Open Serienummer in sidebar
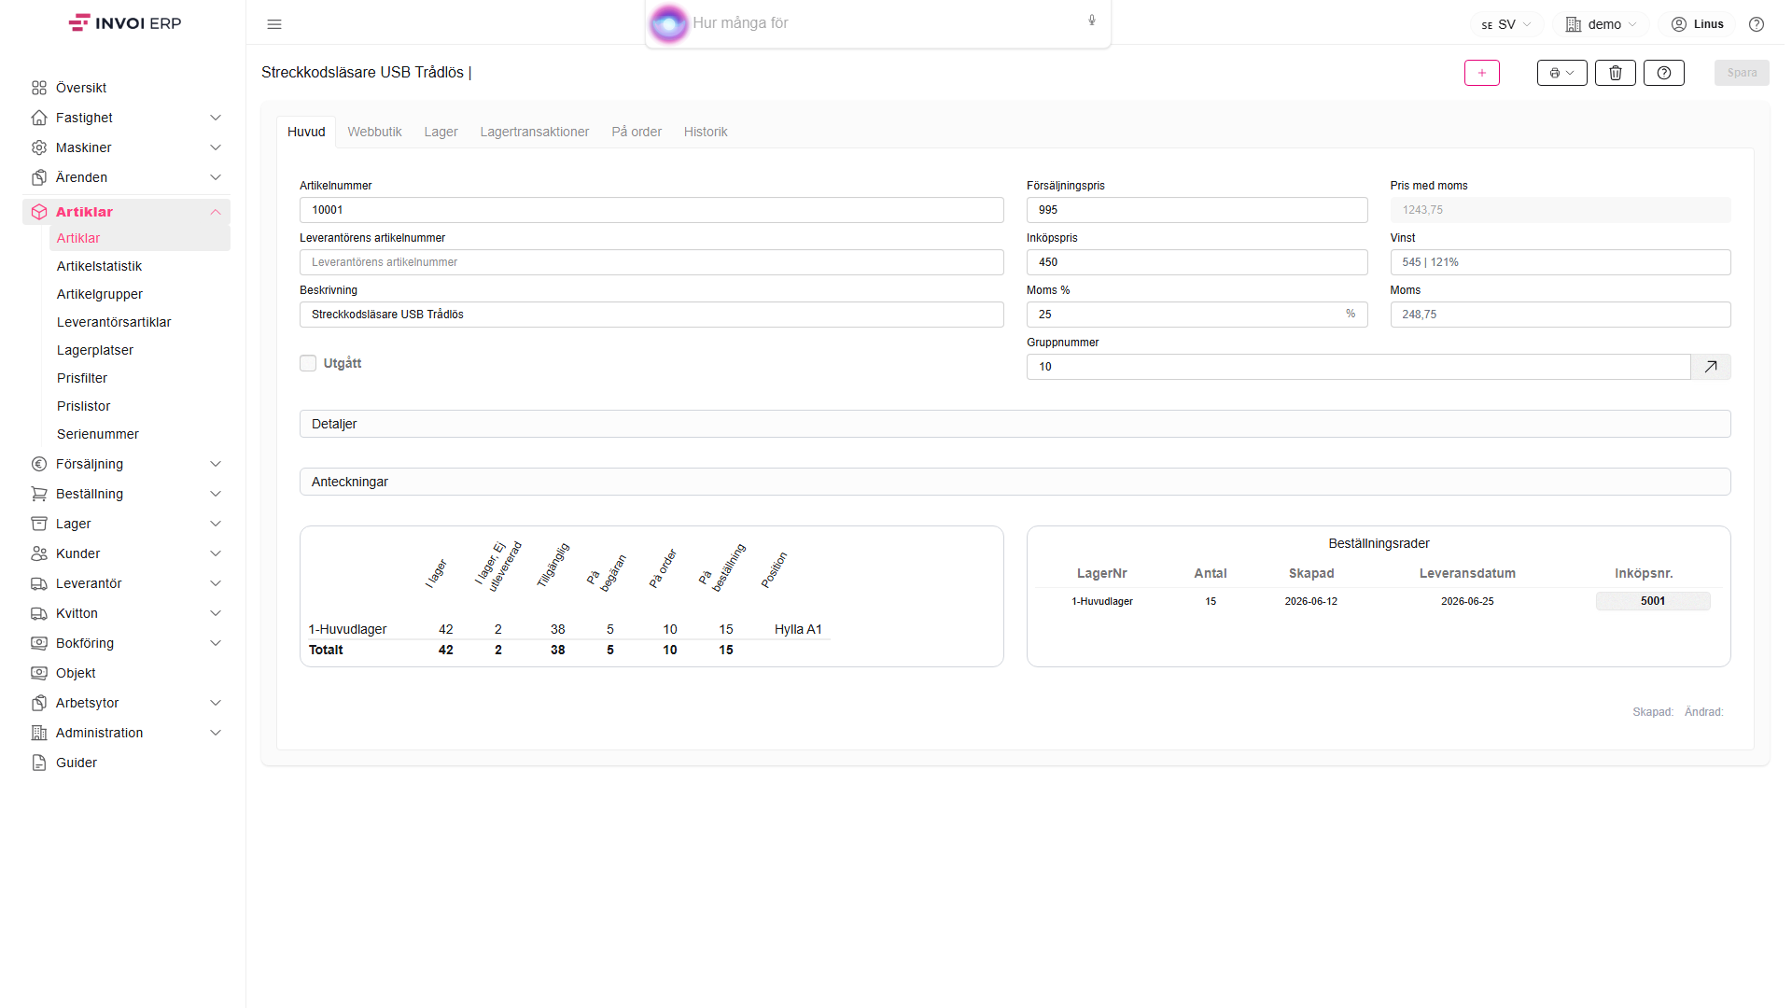The image size is (1792, 1008). [x=97, y=434]
